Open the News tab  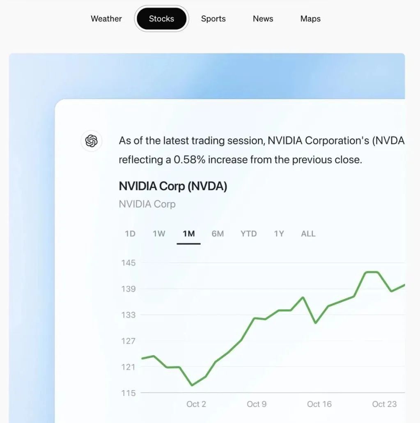coord(263,18)
